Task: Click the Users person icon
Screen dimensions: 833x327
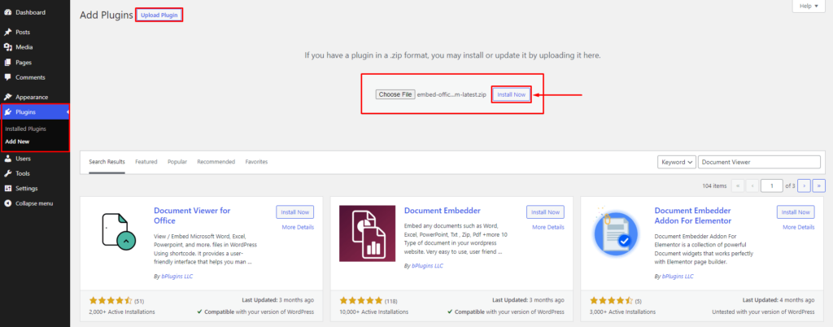Action: (x=7, y=159)
